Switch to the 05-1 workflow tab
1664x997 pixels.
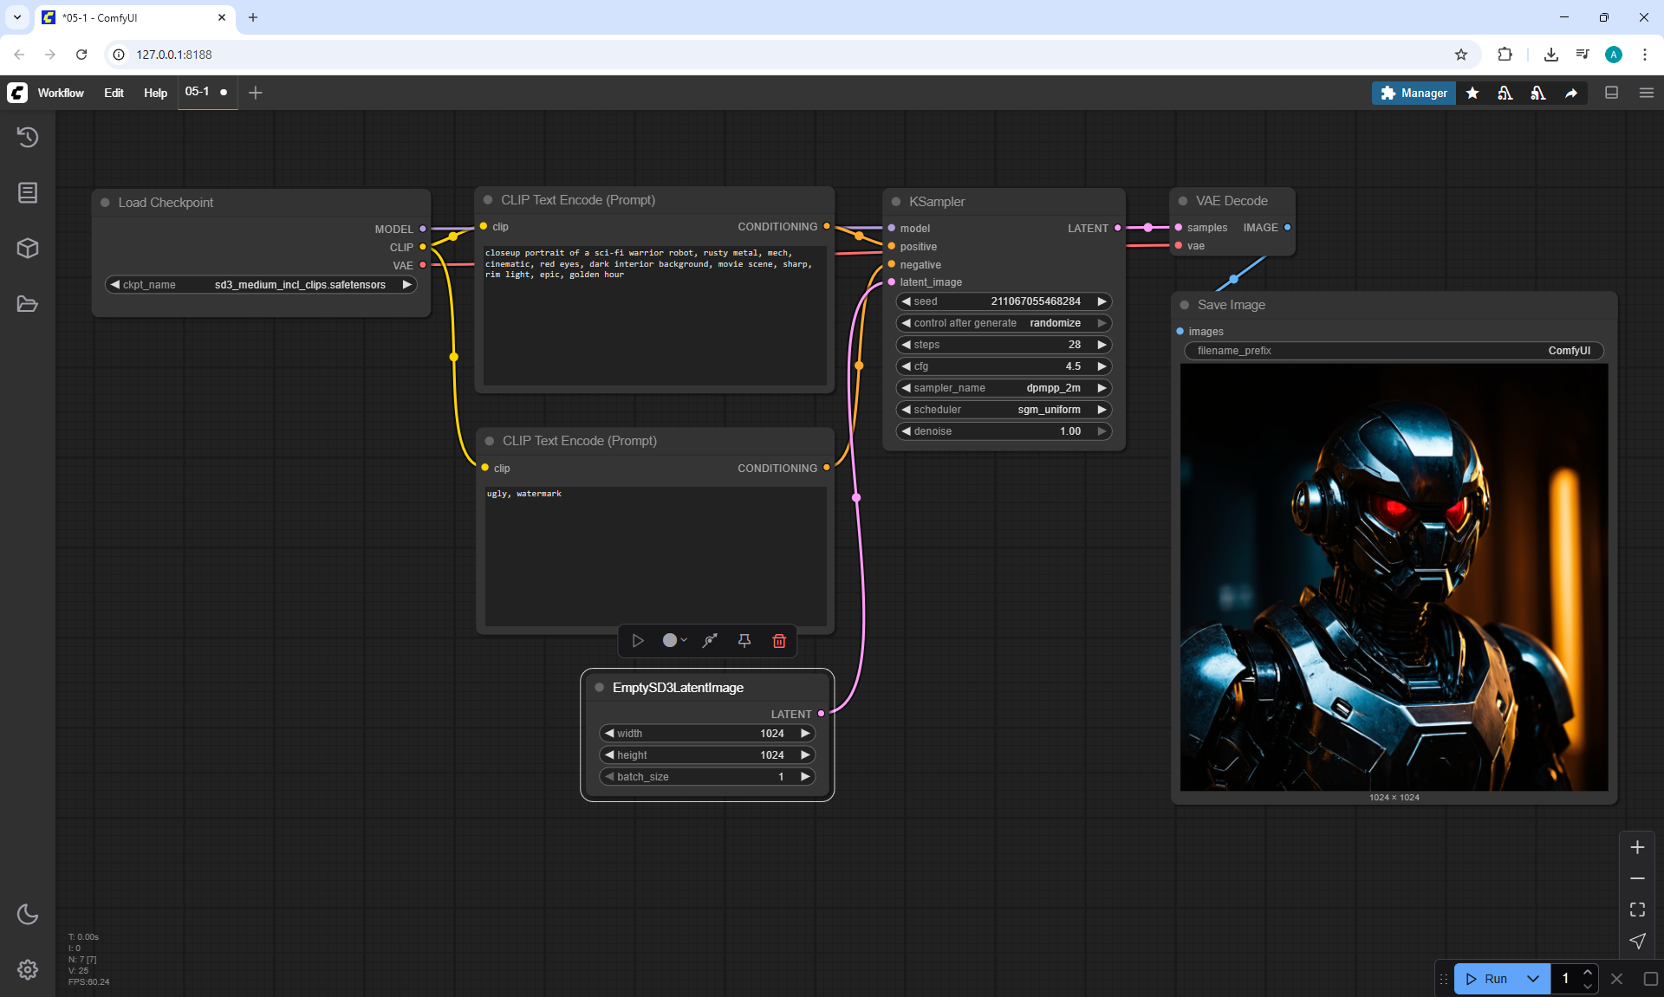pyautogui.click(x=198, y=92)
